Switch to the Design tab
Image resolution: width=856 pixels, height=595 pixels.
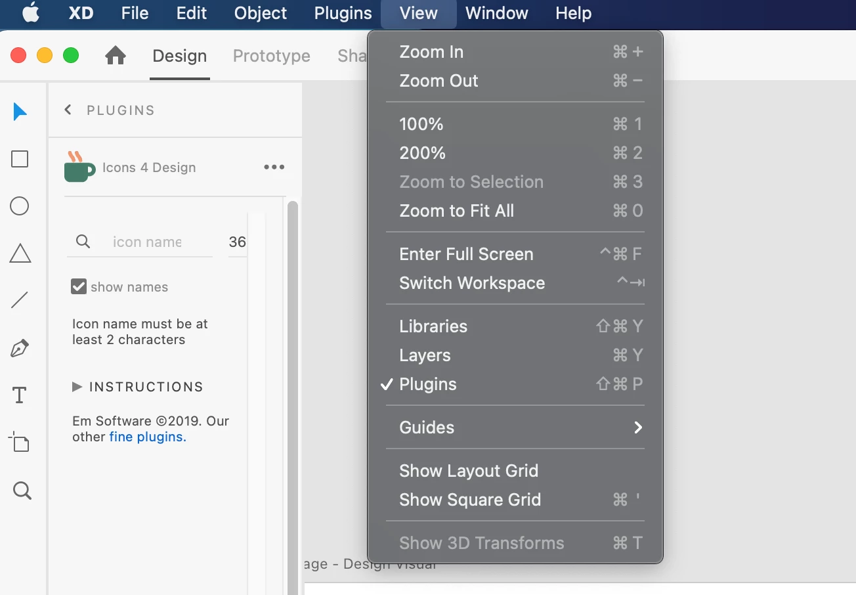point(180,56)
